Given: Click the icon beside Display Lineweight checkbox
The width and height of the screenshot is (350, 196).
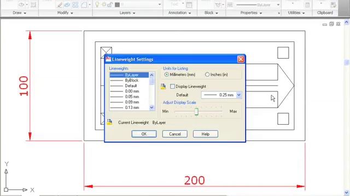Looking at the screenshot, I should pyautogui.click(x=163, y=86).
